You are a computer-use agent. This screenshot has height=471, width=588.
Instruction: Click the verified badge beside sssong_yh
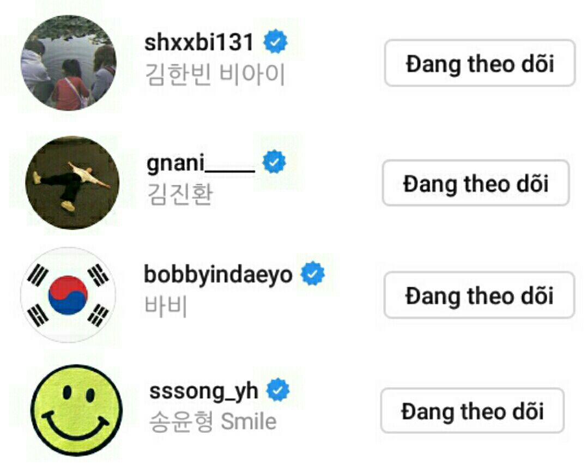278,390
